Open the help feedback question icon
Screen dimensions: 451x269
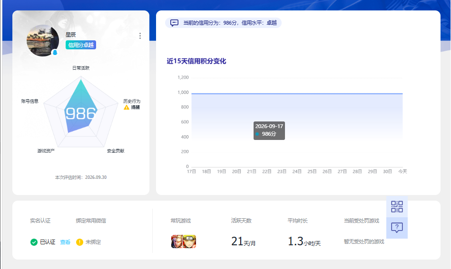[x=397, y=228]
